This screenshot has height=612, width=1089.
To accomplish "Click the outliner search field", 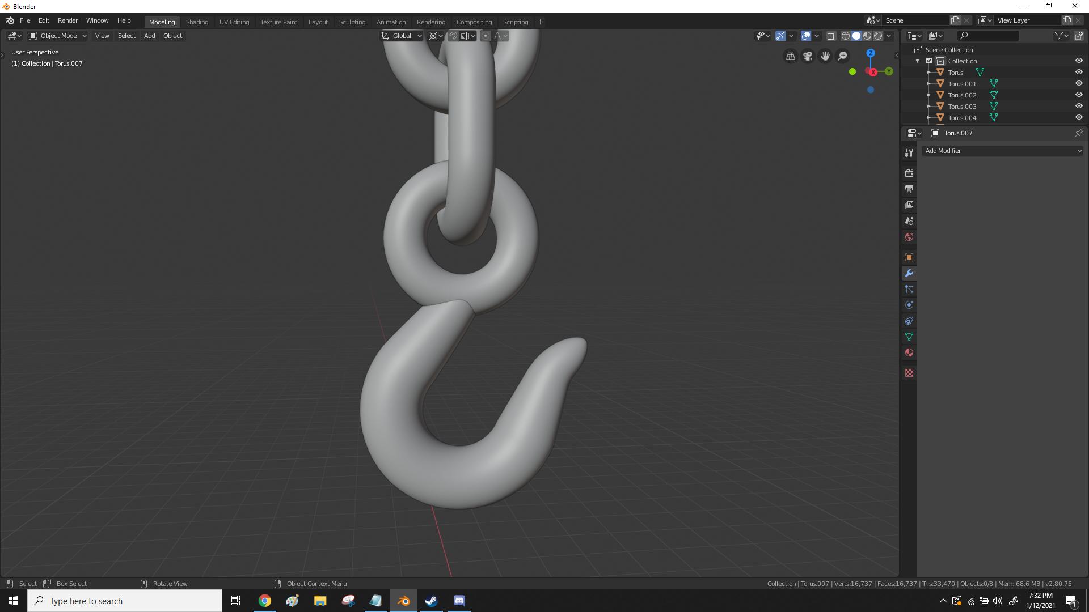I will [987, 36].
